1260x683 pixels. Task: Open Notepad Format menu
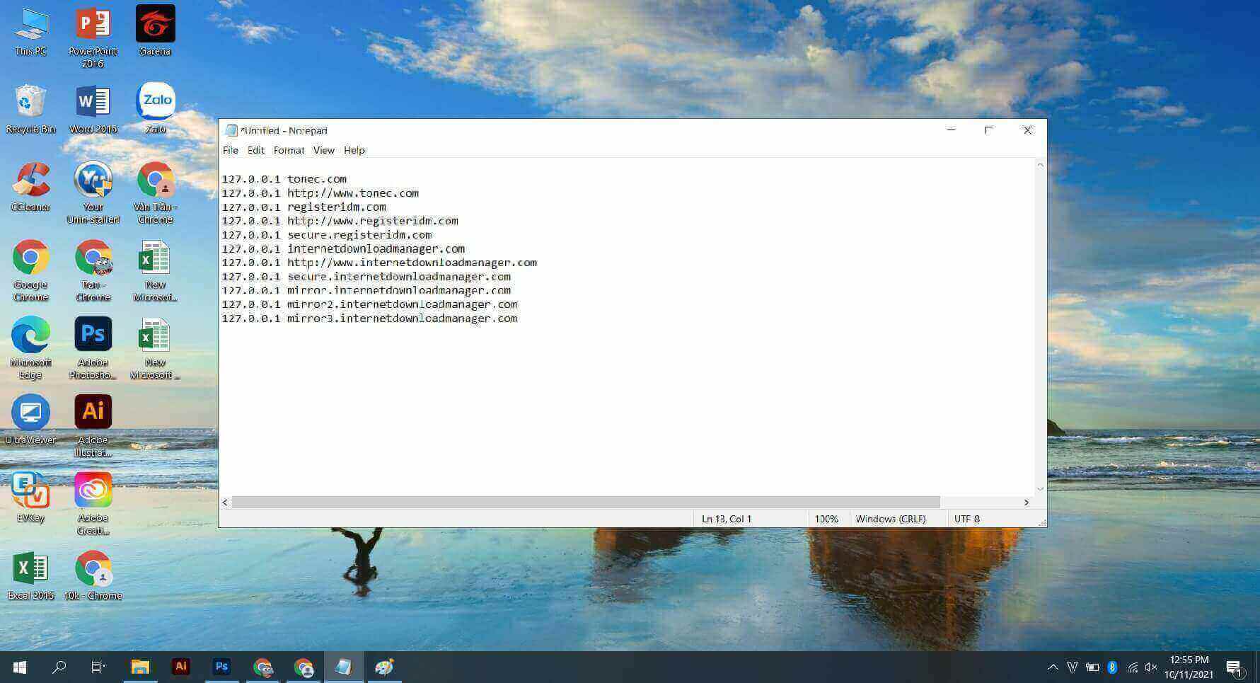click(x=289, y=150)
